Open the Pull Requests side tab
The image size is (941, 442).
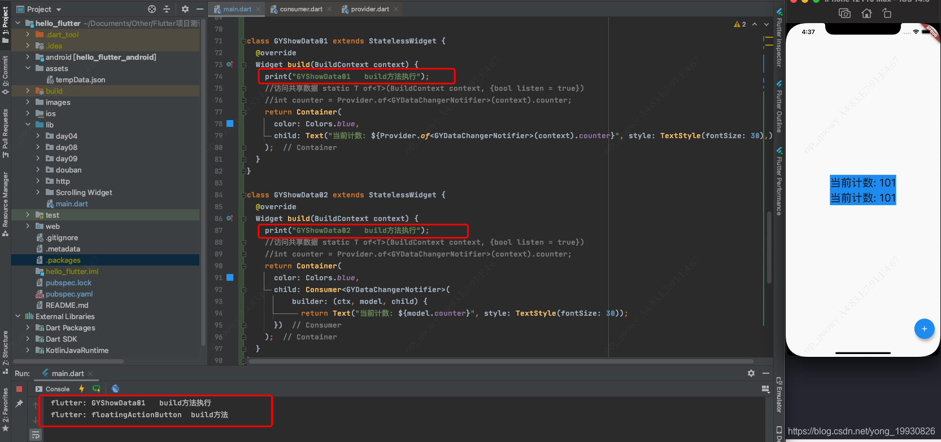[x=5, y=133]
